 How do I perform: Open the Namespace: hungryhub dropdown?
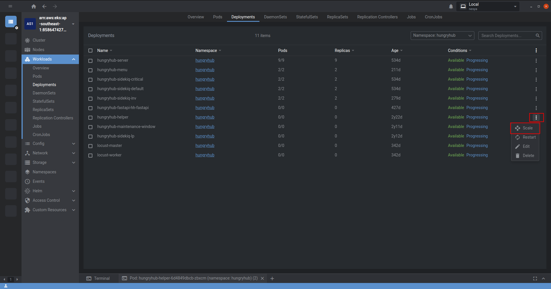[442, 36]
